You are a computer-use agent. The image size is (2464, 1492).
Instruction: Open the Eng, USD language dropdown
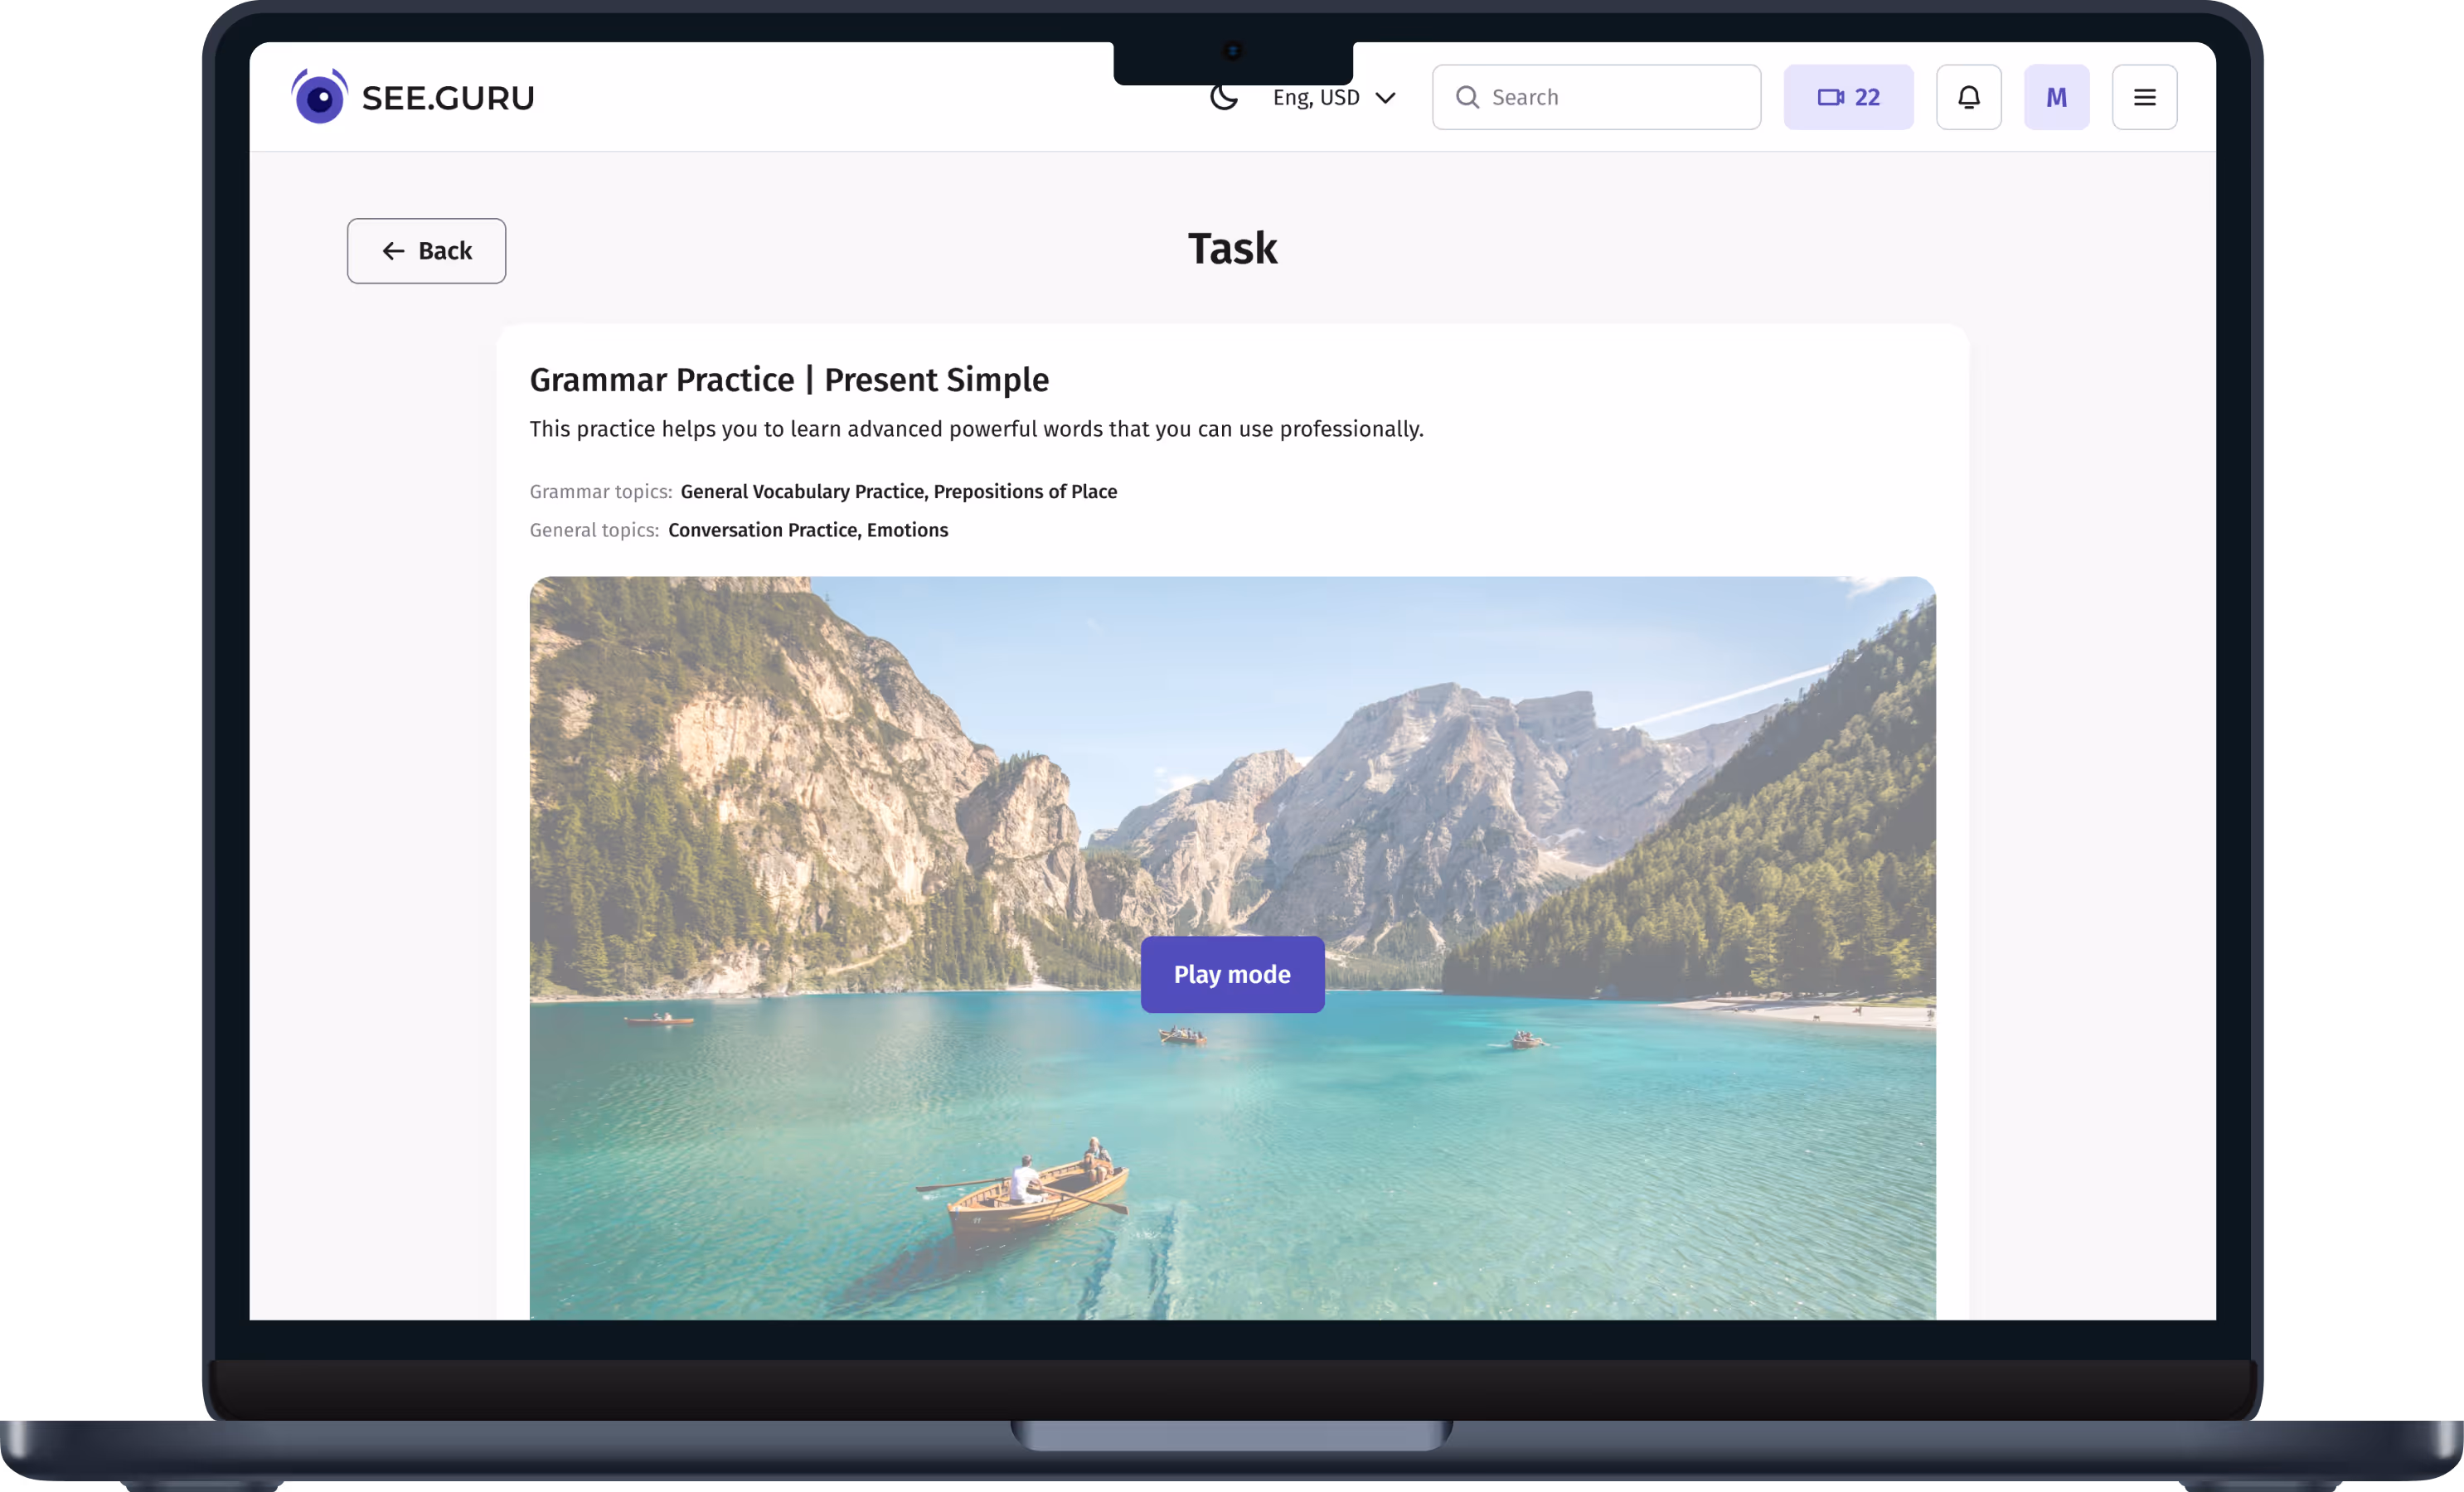[x=1316, y=97]
